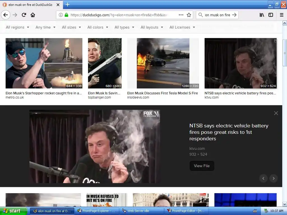Open the All types dropdown

tap(124, 27)
